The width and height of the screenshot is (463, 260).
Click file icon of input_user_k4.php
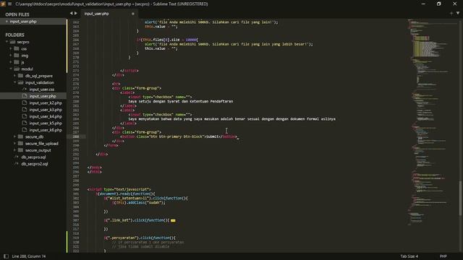coord(25,116)
